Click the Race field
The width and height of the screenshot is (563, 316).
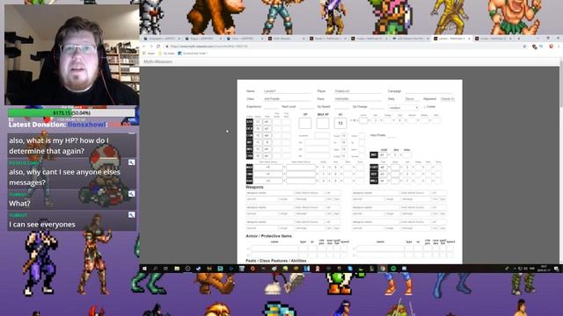click(358, 99)
